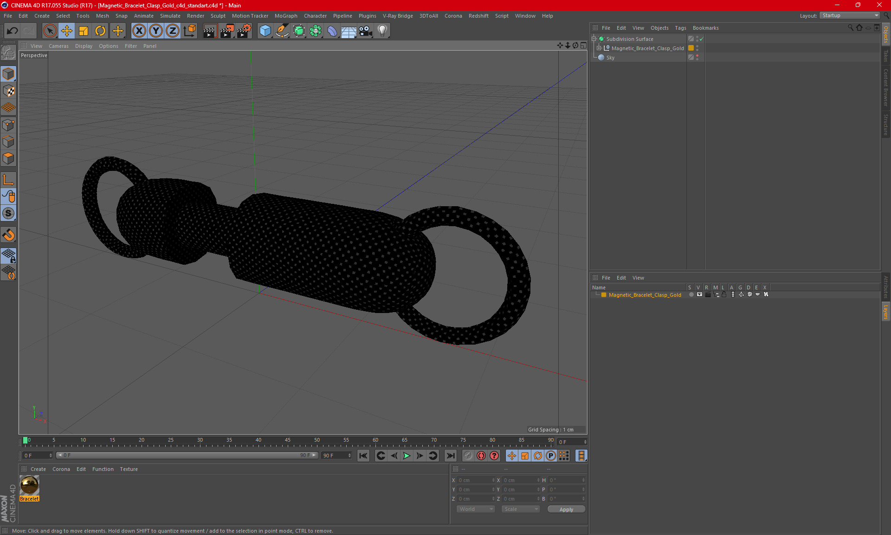
Task: Toggle X-axis lock
Action: (x=139, y=31)
